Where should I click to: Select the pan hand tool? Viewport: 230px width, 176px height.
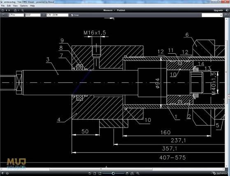click(127, 174)
